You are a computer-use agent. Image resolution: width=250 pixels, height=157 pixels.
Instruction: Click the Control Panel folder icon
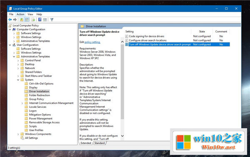22,60
